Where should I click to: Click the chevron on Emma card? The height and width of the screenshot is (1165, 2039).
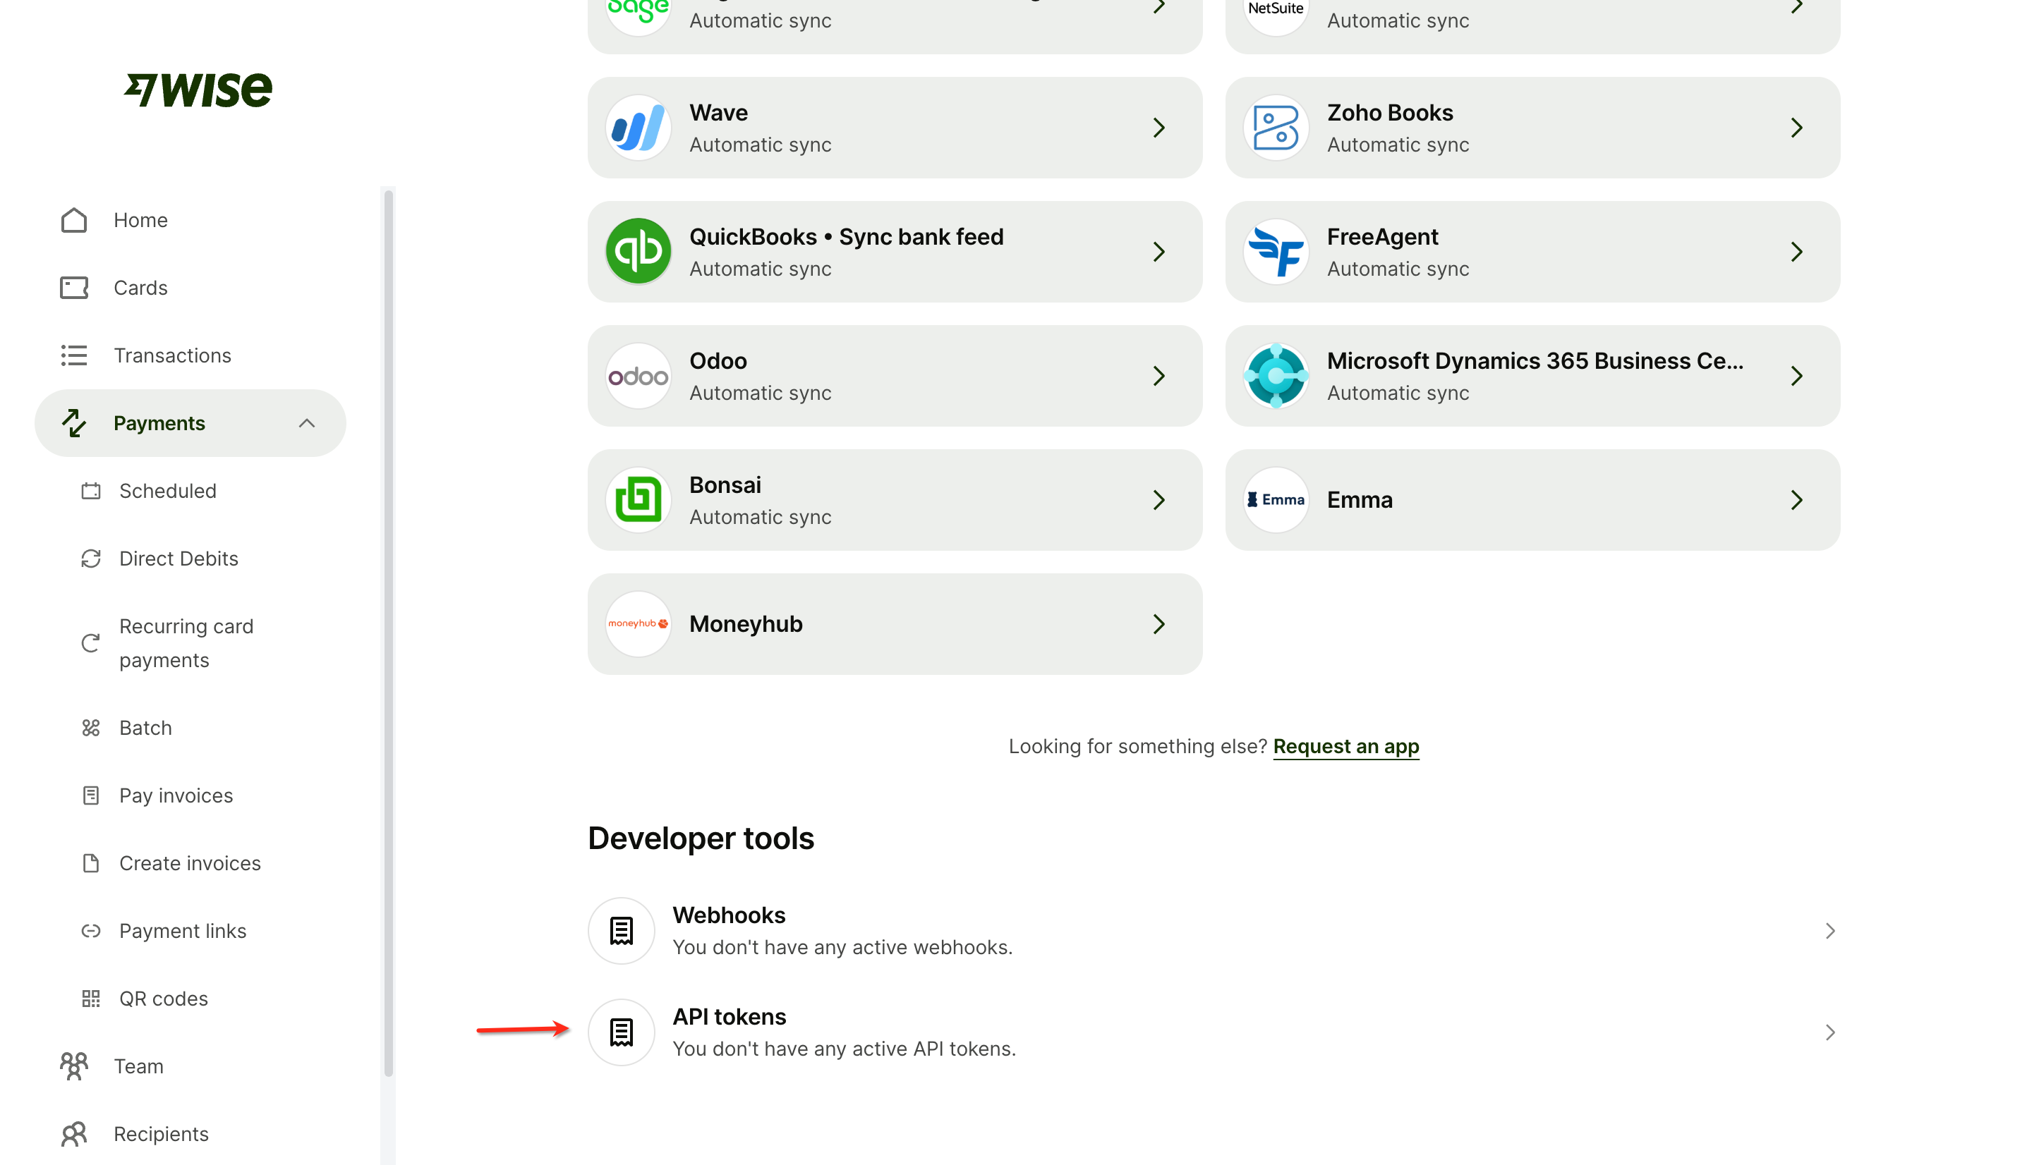click(x=1796, y=499)
